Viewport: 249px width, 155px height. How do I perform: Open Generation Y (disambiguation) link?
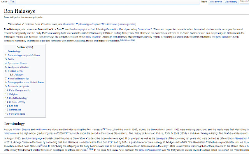click(80, 24)
